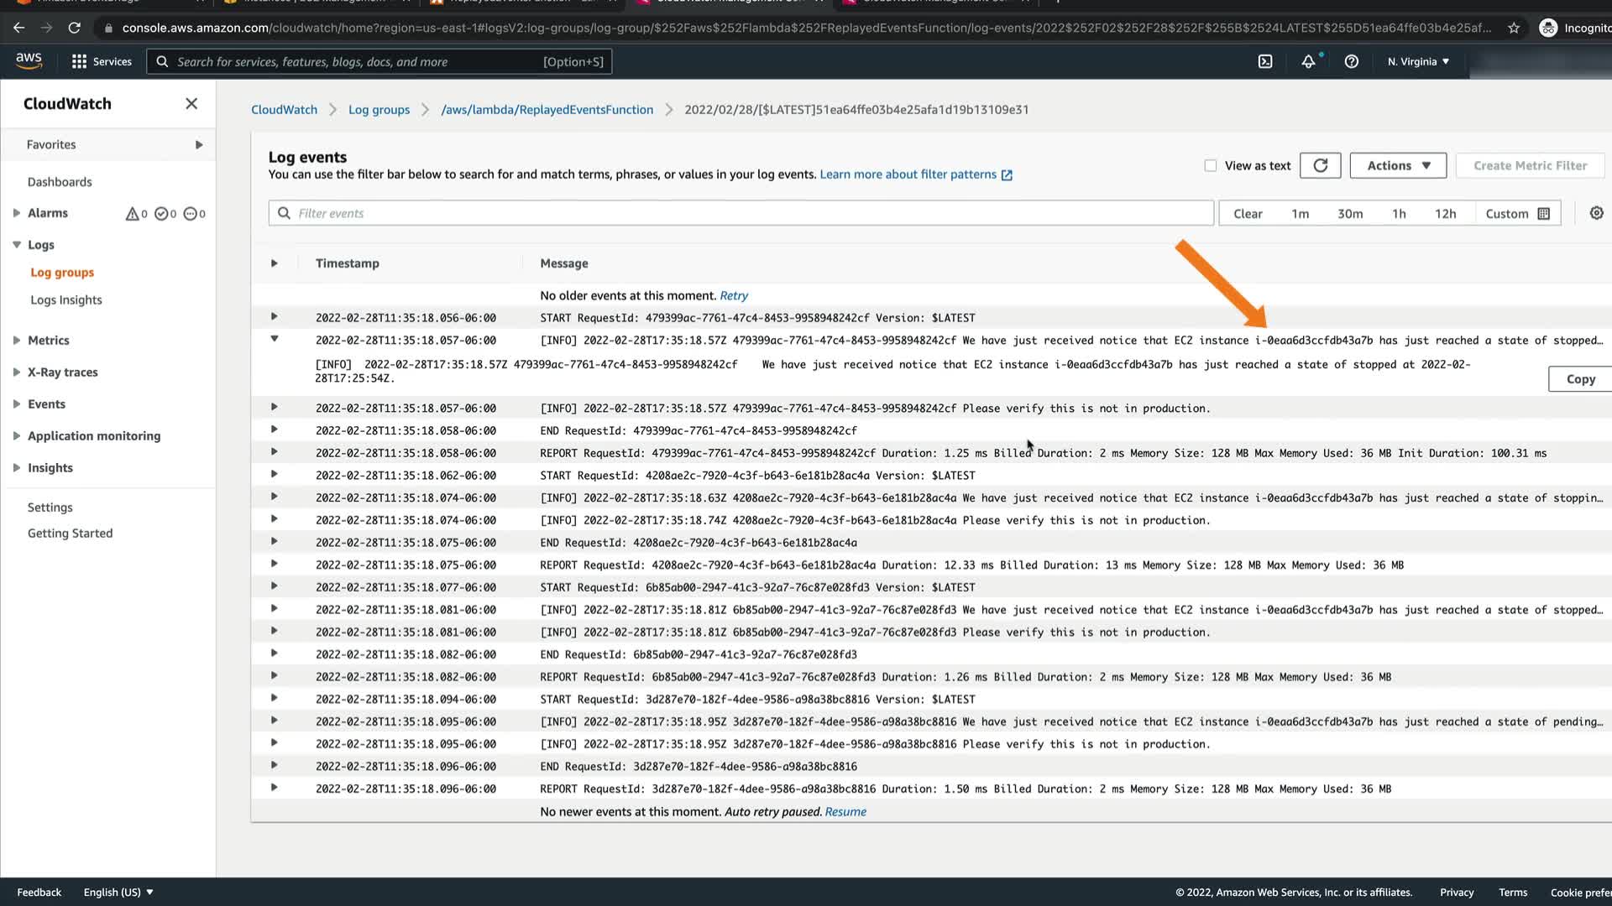
Task: Open log display settings gear icon
Action: (1596, 213)
